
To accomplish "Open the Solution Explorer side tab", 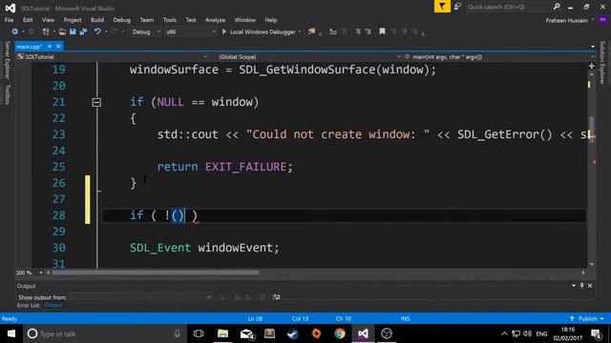I will point(602,62).
